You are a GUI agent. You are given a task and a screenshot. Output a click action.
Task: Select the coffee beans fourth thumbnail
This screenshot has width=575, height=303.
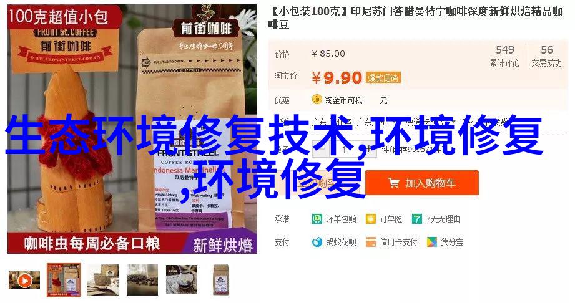(142, 280)
